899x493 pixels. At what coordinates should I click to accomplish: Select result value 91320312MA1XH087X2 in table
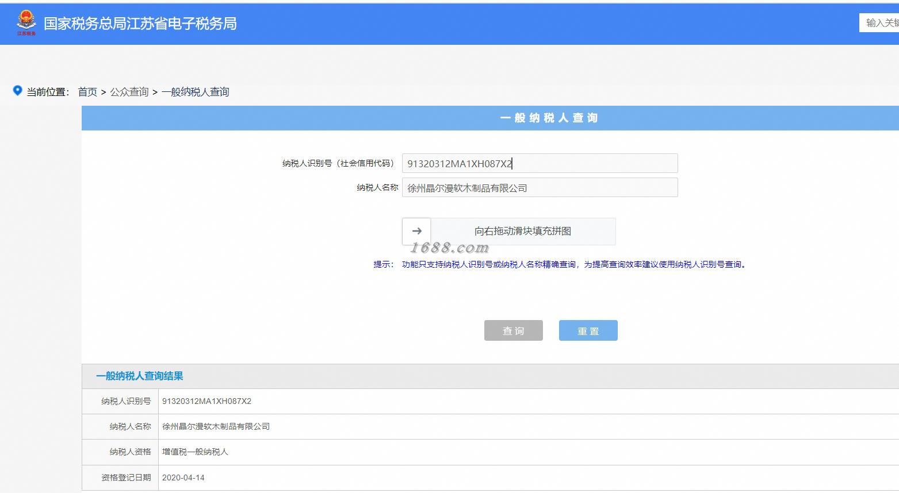(x=207, y=401)
